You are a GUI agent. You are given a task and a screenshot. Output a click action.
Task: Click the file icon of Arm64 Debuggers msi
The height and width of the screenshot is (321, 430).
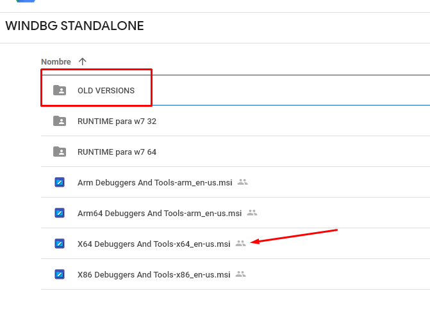tap(60, 213)
